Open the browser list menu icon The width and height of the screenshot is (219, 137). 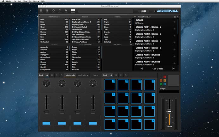tap(175, 17)
